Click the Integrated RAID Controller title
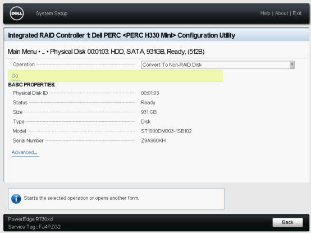The height and width of the screenshot is (233, 311). point(121,35)
